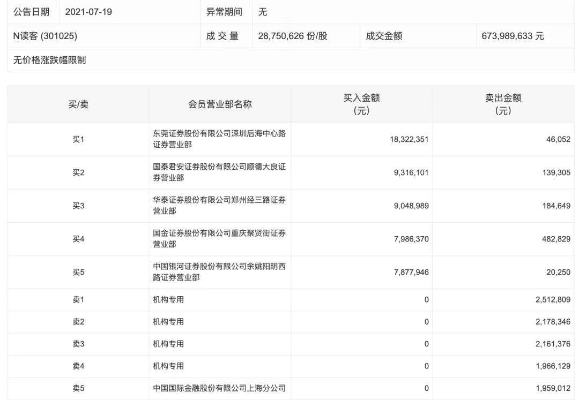The height and width of the screenshot is (400, 579).
Task: Click the 成交金额 label
Action: click(x=384, y=36)
